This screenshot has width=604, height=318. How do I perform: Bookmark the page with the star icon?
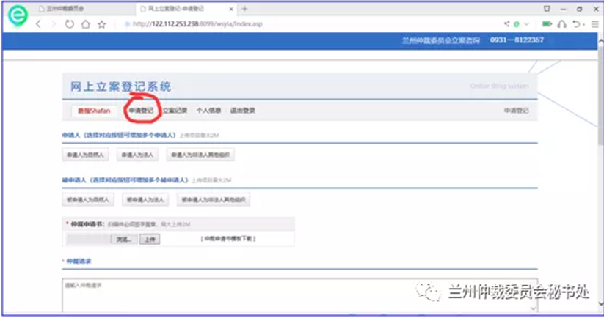point(102,24)
